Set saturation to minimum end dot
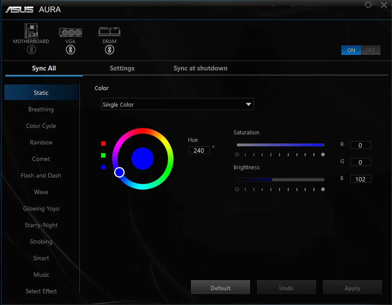Viewport: 392px width, 305px height. pyautogui.click(x=237, y=154)
